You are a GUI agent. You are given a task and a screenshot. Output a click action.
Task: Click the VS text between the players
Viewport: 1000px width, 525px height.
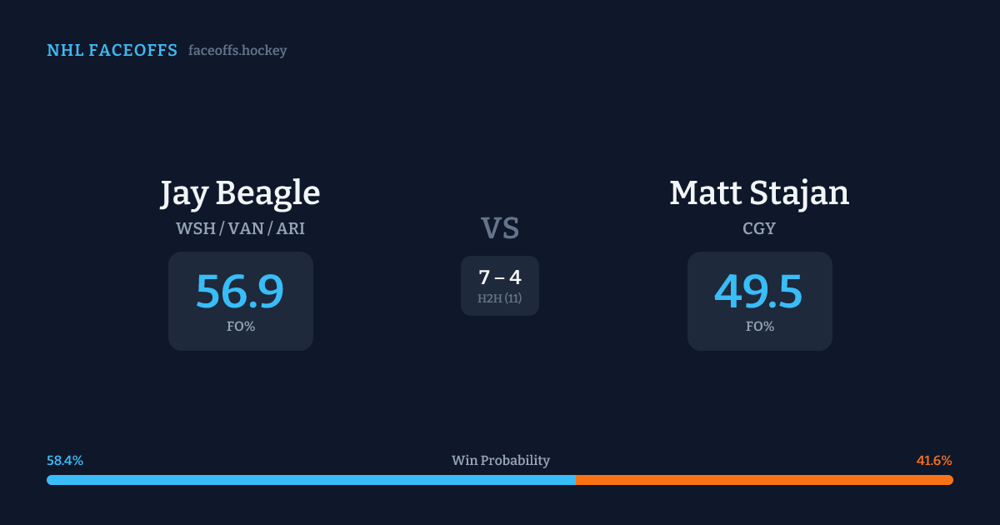pos(500,227)
